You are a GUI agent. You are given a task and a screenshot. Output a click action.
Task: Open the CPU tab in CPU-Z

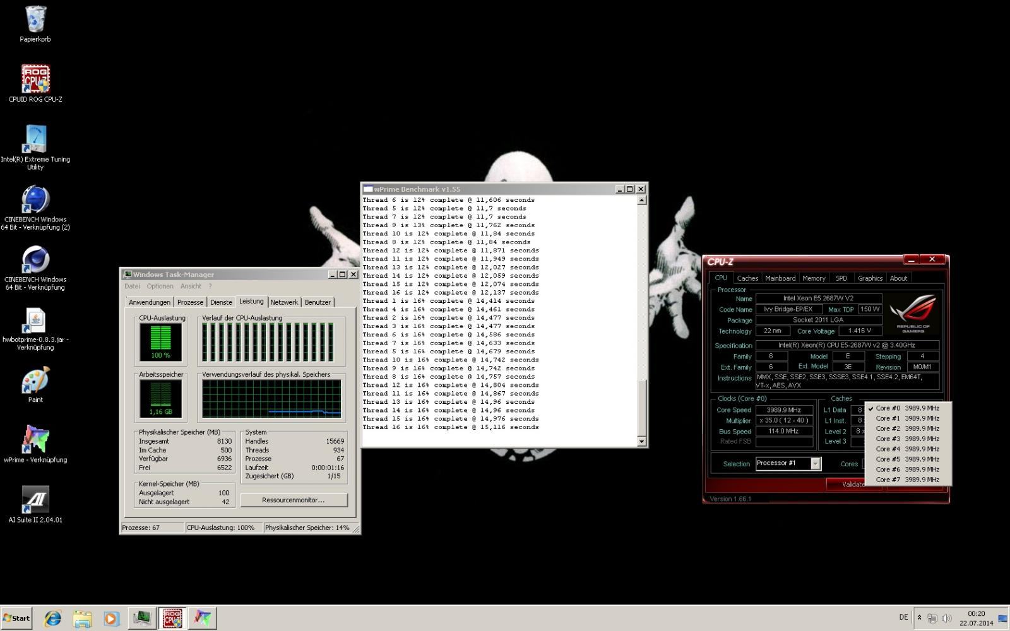[721, 278]
